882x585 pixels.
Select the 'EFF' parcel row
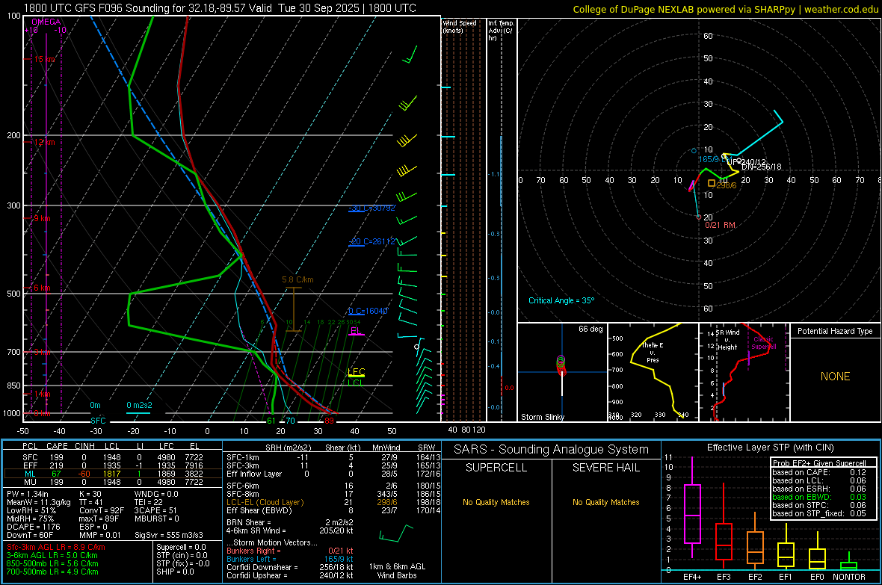[113, 465]
